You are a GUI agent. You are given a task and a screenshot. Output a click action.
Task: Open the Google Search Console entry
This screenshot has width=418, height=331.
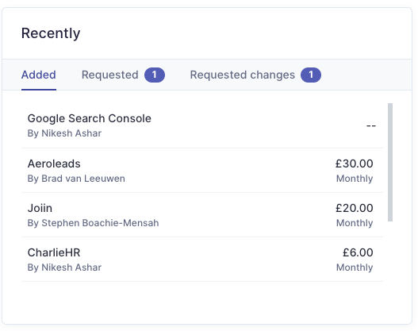(202, 125)
